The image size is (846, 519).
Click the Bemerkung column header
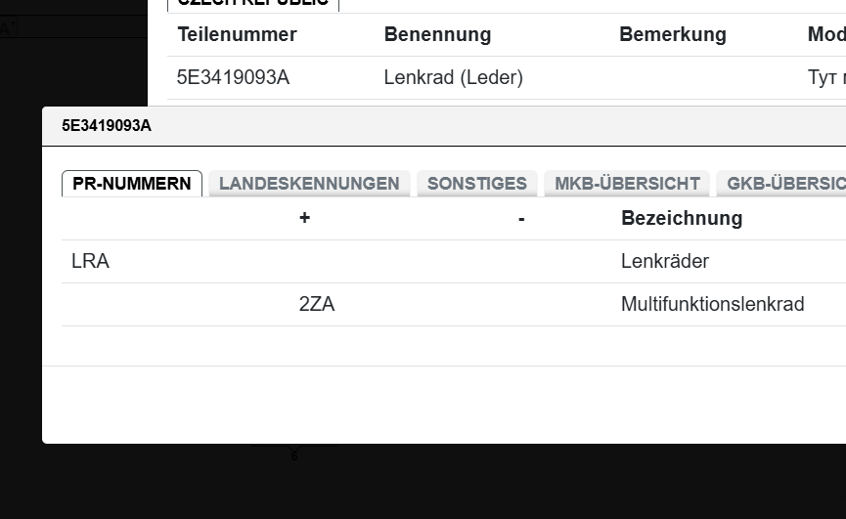tap(672, 35)
